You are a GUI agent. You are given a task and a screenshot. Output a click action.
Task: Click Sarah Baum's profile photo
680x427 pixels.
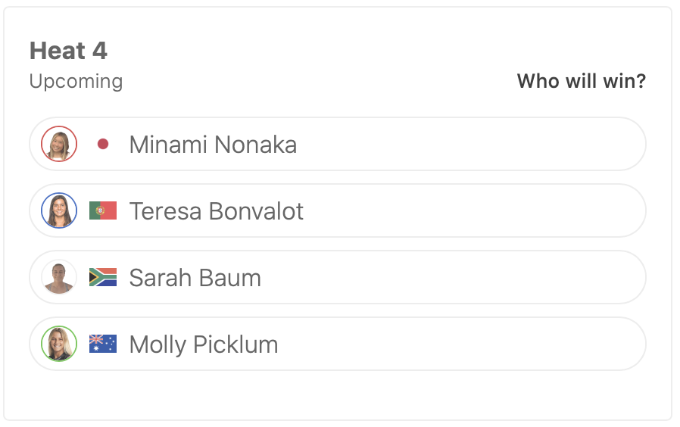tap(59, 277)
